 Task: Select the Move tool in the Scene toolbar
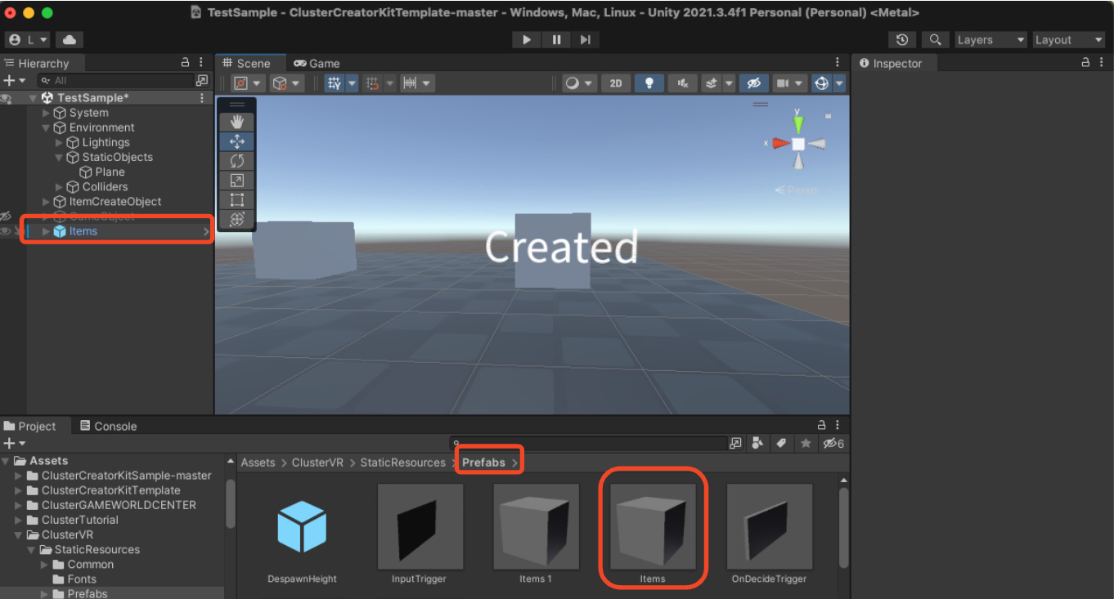pyautogui.click(x=236, y=141)
